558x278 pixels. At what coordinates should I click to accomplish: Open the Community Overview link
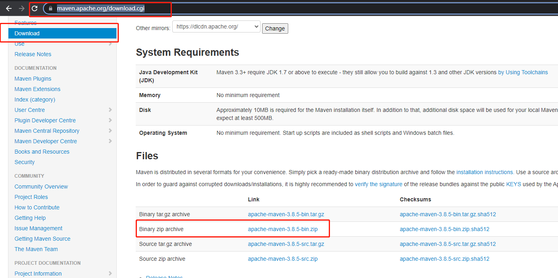(41, 187)
